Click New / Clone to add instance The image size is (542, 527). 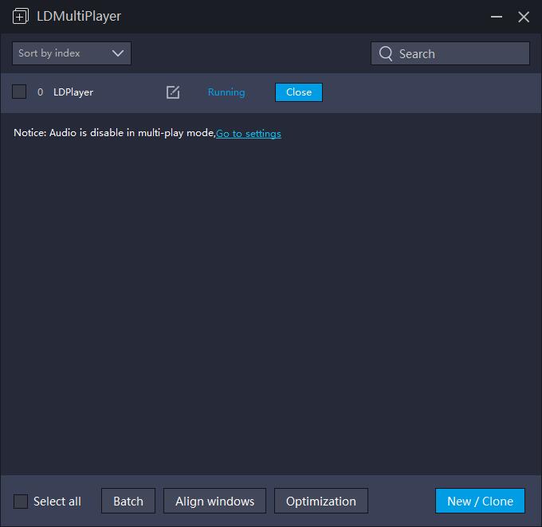[480, 501]
